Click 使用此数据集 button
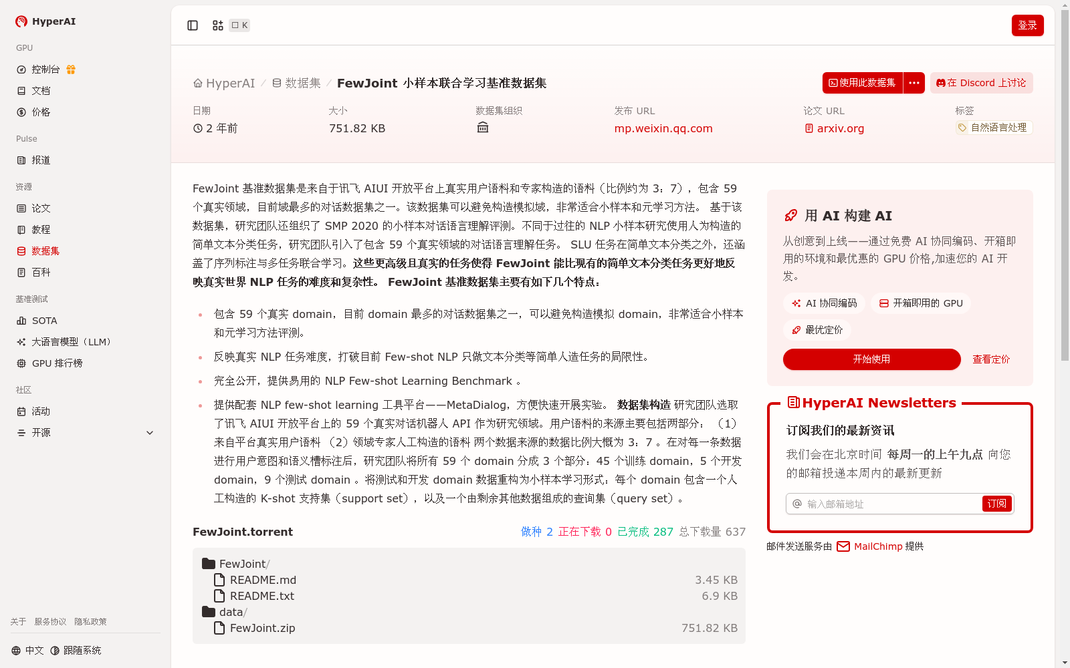The height and width of the screenshot is (668, 1070). (862, 83)
